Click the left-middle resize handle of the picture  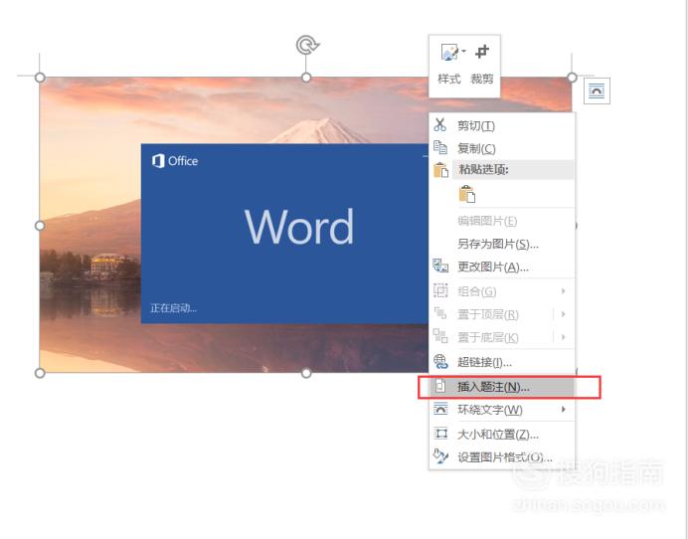(x=40, y=226)
